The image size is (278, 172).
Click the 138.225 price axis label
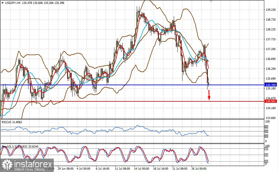[271, 30]
